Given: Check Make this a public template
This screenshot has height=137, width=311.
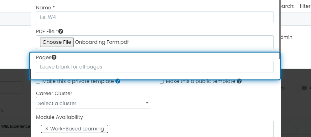Looking at the screenshot, I should [162, 81].
